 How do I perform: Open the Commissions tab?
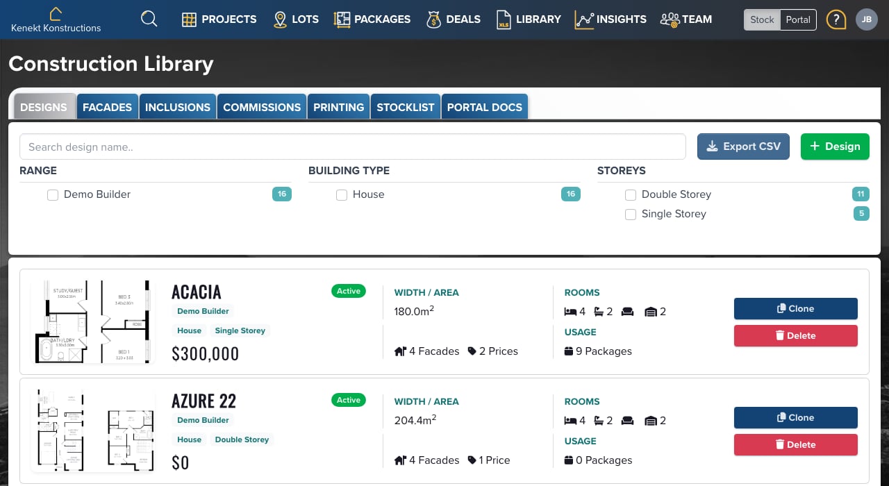coord(262,107)
